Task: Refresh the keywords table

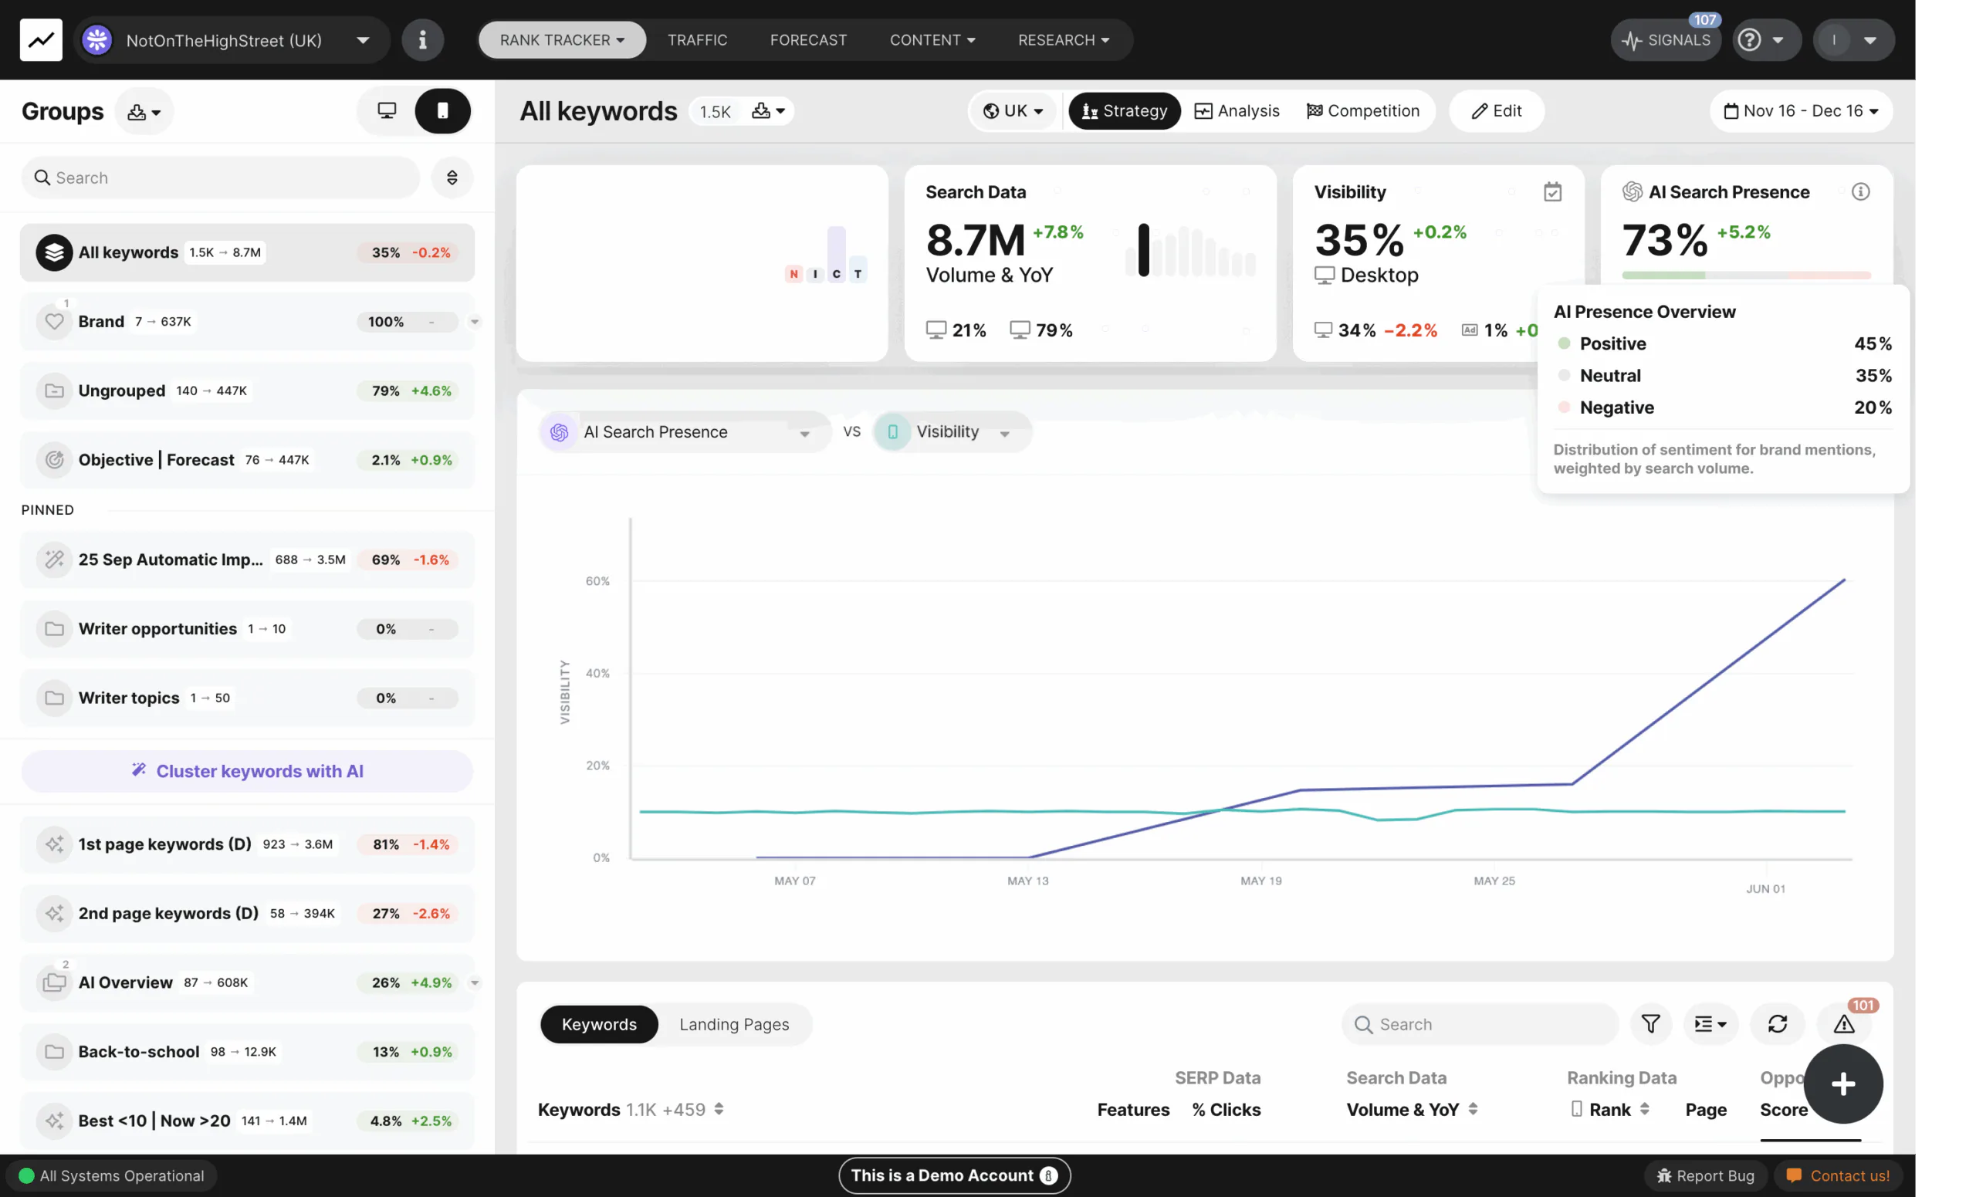Action: pos(1777,1024)
